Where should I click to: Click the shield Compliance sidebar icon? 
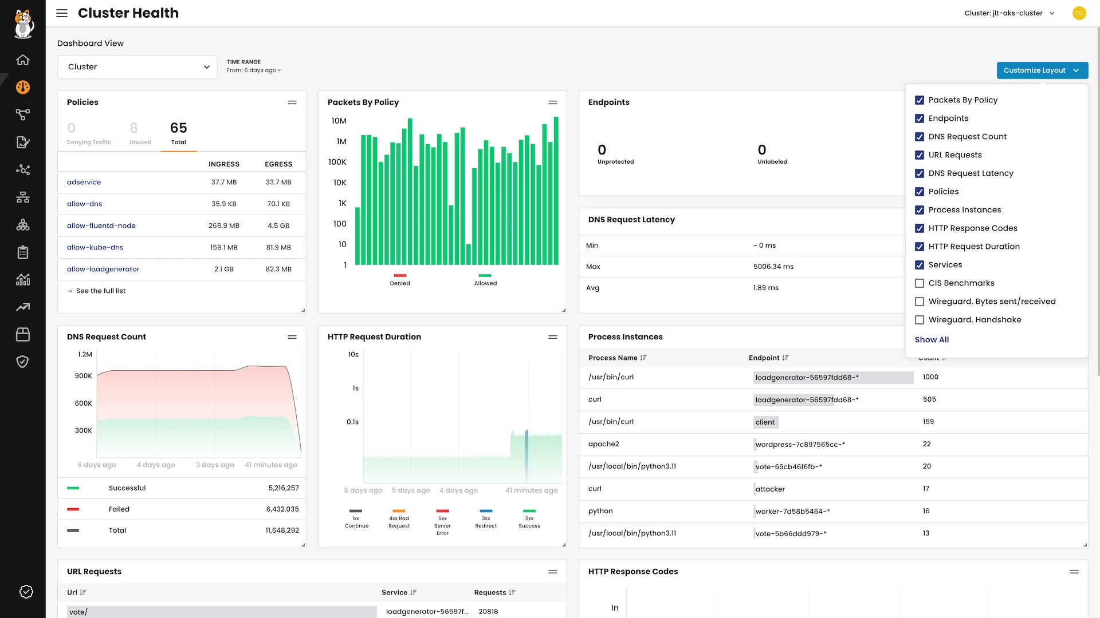click(x=23, y=362)
